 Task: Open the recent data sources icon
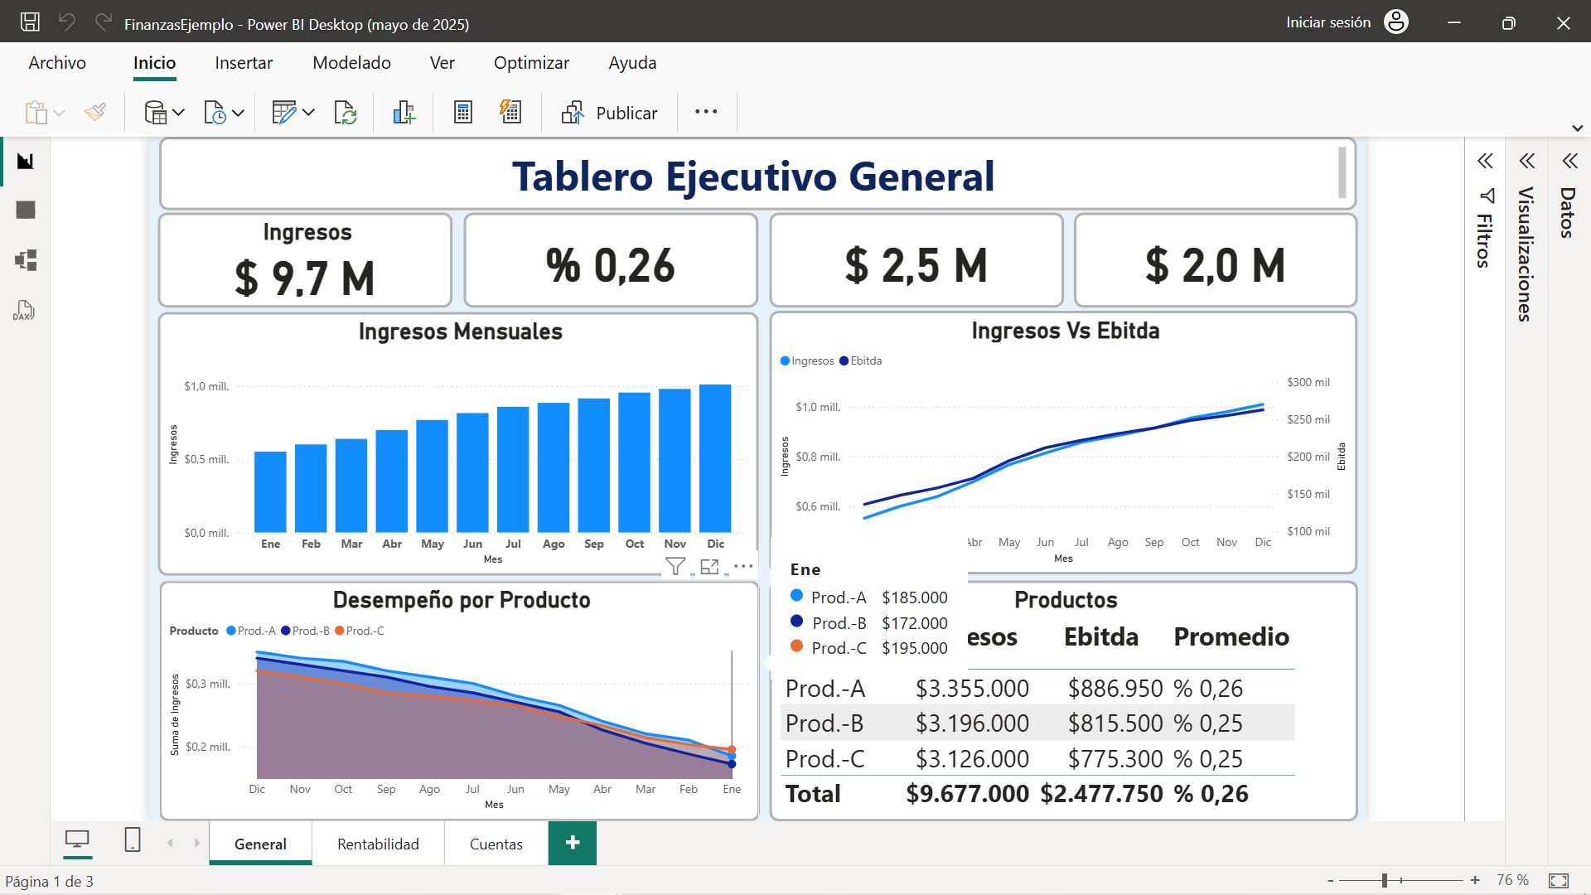pyautogui.click(x=215, y=112)
